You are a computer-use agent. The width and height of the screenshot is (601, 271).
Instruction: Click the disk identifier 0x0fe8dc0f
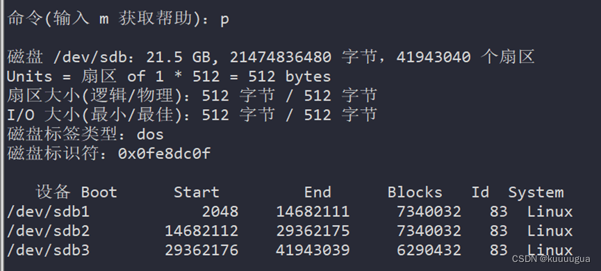point(165,154)
